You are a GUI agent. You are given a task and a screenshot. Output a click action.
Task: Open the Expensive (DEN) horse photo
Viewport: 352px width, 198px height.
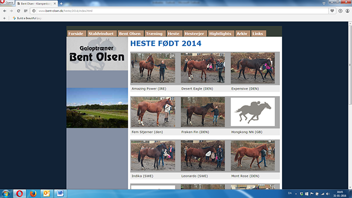[253, 68]
